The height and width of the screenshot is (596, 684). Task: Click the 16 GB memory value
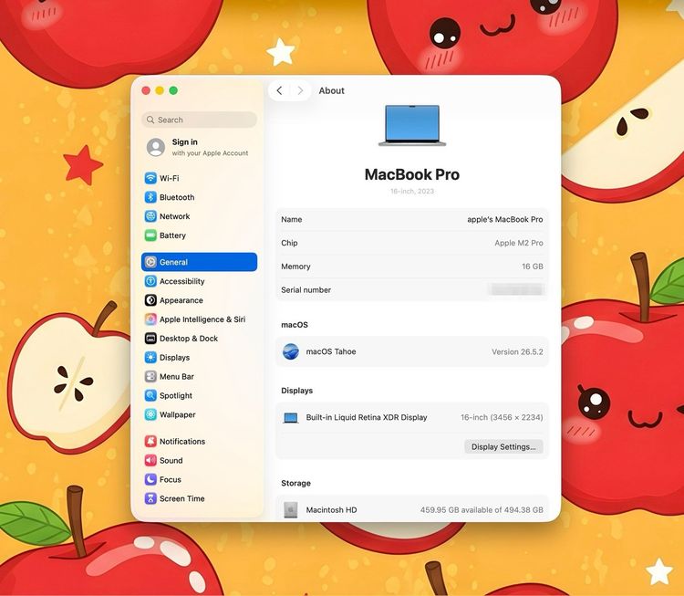pyautogui.click(x=533, y=267)
